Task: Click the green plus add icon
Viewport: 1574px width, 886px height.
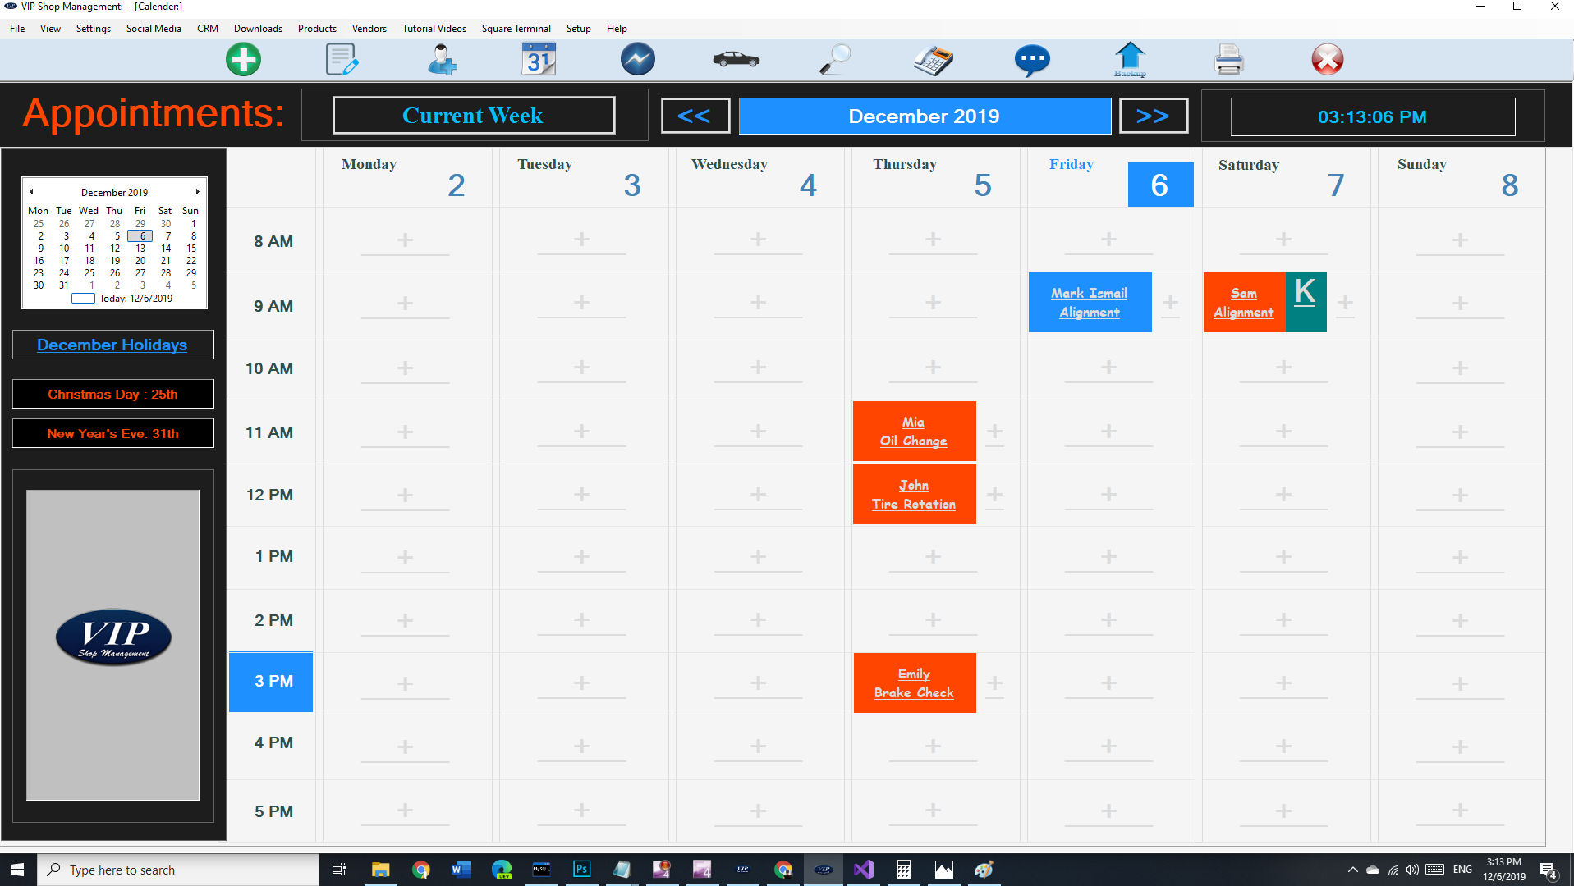Action: point(243,60)
